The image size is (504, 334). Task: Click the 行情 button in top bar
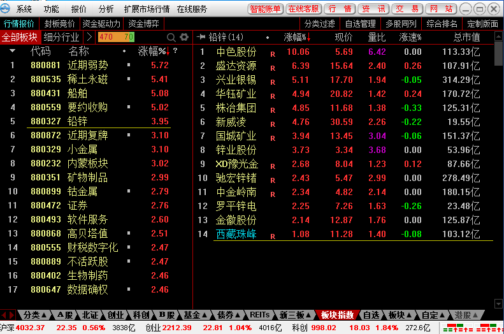coord(340,9)
